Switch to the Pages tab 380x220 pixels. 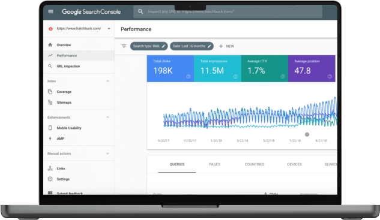[x=215, y=164]
